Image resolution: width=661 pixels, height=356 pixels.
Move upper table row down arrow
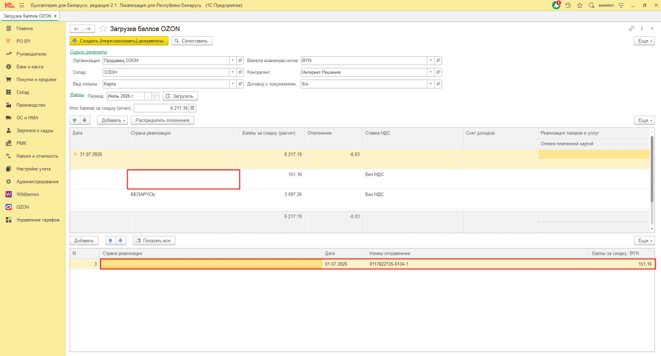85,120
